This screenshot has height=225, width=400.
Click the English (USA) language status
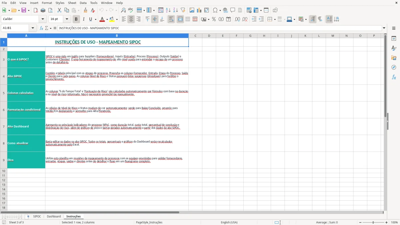click(229, 222)
